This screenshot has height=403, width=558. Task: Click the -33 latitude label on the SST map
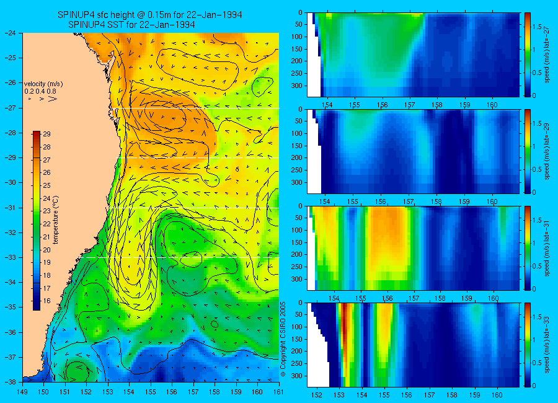click(9, 257)
